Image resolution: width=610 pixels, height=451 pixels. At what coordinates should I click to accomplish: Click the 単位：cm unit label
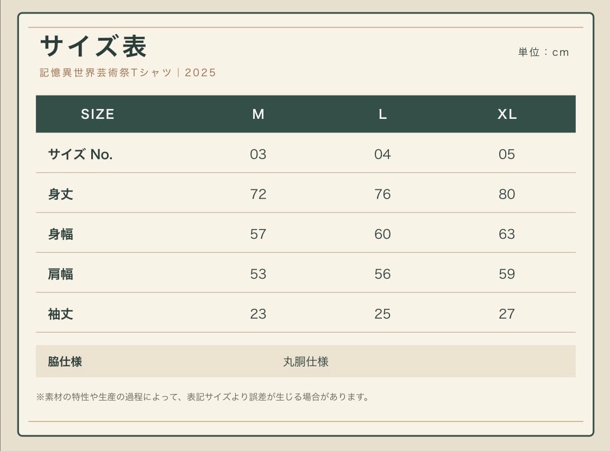pos(544,52)
